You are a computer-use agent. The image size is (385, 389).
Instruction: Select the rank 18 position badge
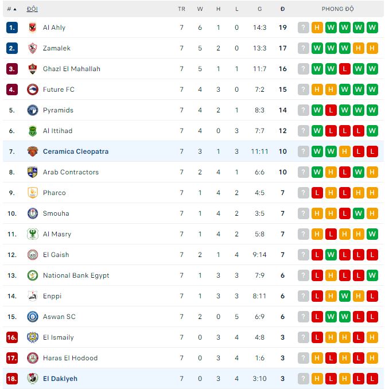tap(12, 379)
